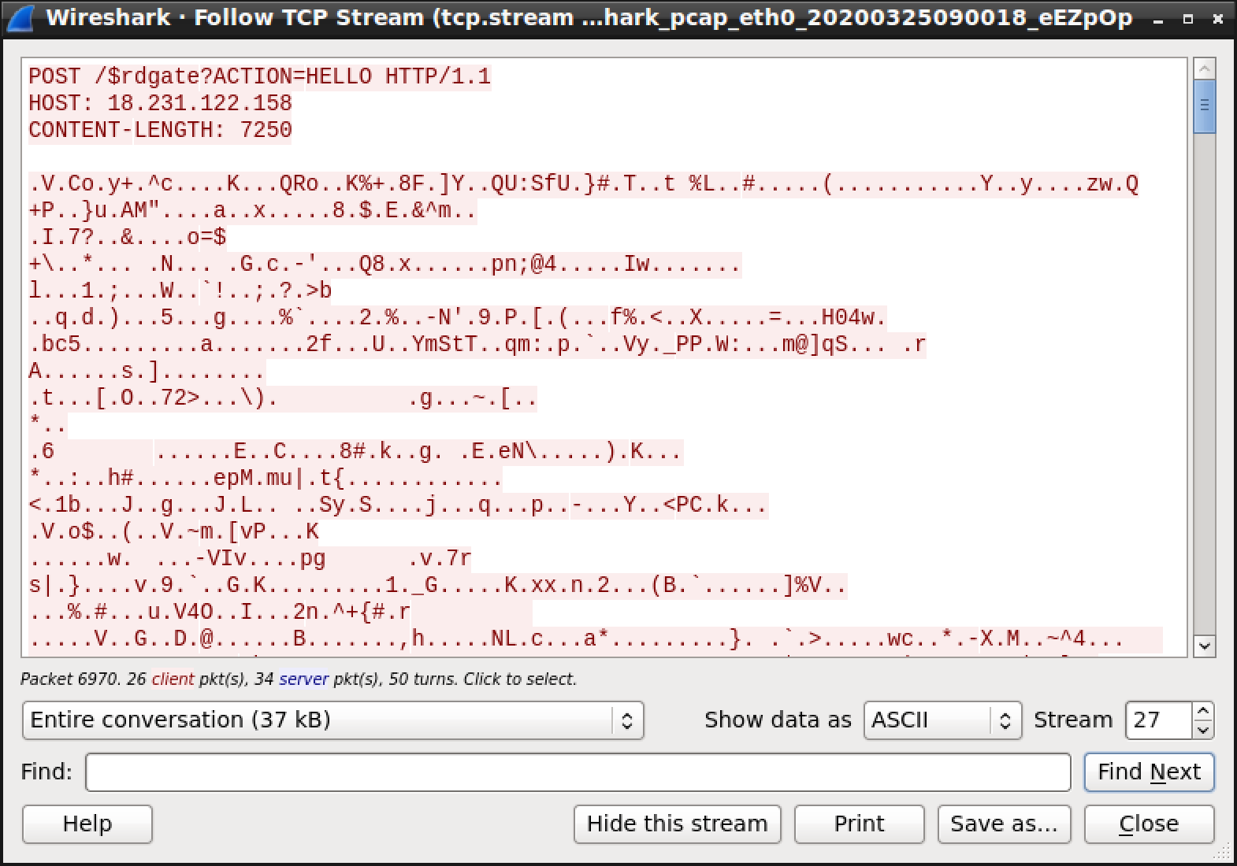The image size is (1237, 866).
Task: Open Help for this dialog
Action: click(x=87, y=823)
